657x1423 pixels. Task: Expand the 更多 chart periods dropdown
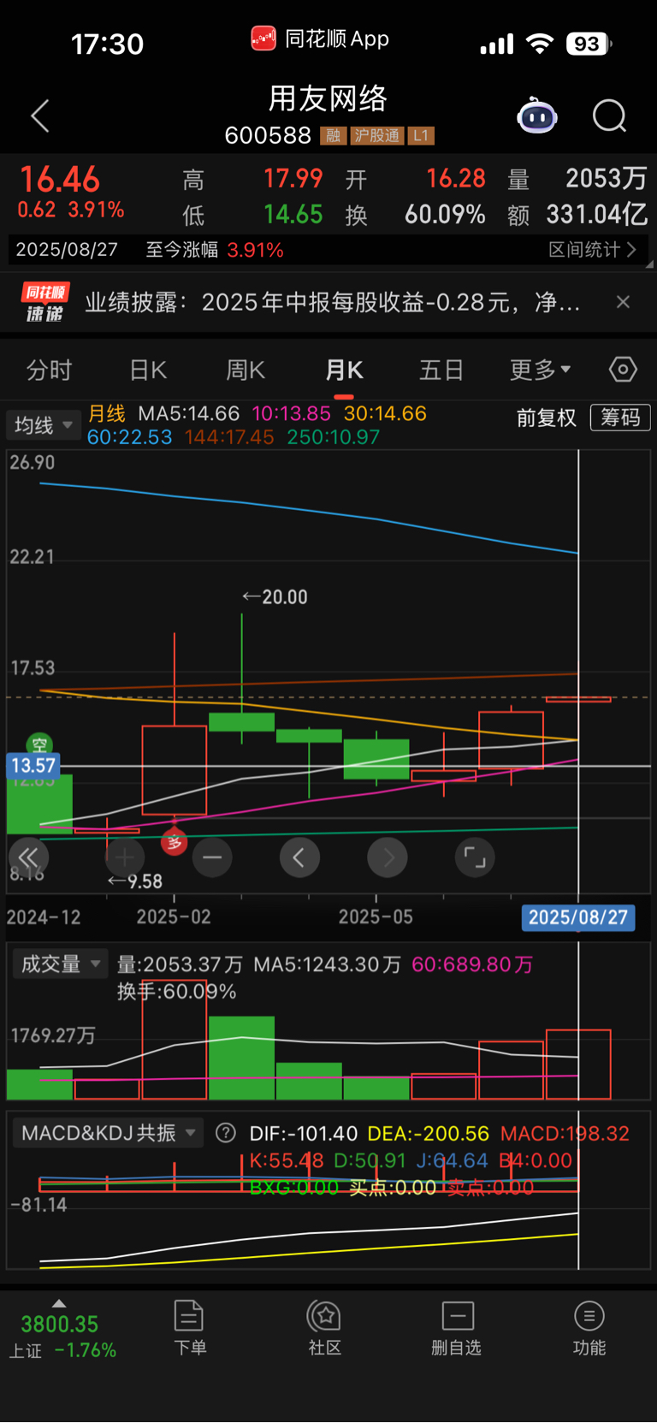[x=540, y=370]
